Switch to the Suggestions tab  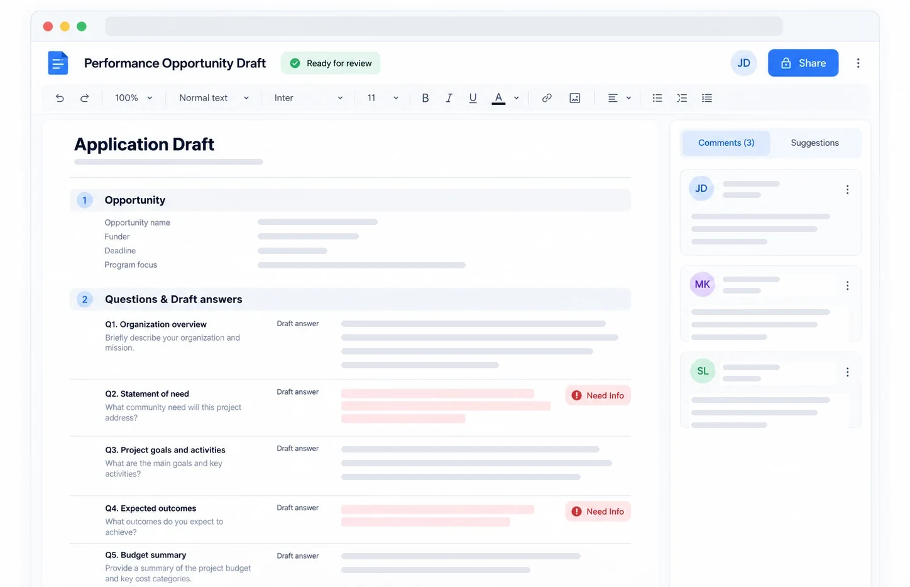click(x=814, y=143)
